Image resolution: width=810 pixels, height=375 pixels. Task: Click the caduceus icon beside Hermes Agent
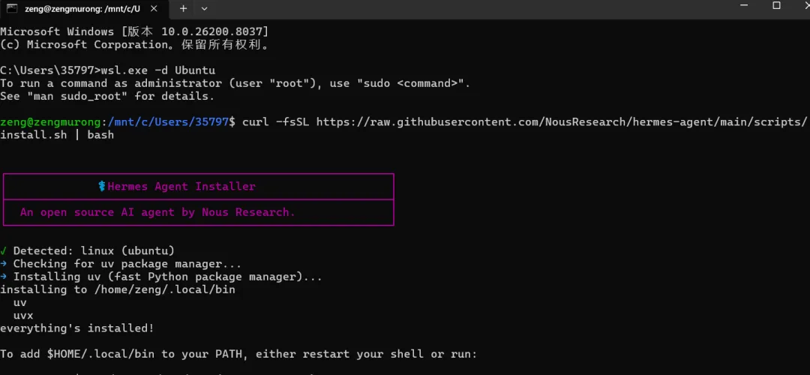[102, 187]
